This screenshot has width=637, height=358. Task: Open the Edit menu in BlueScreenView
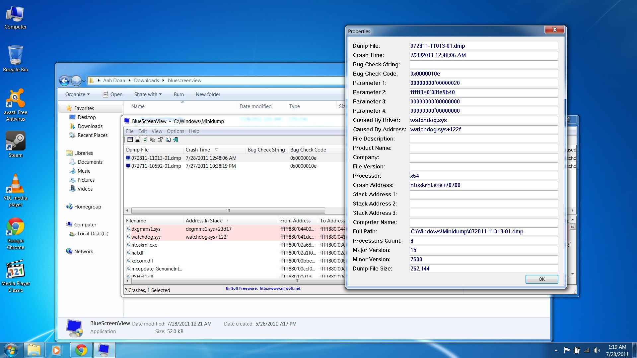tap(143, 131)
